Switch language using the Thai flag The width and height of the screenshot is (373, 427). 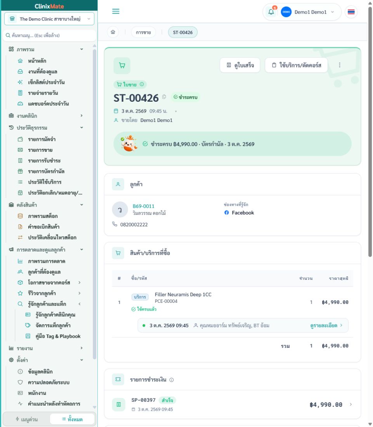351,12
